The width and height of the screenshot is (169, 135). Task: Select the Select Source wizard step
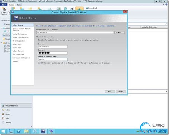point(23,25)
